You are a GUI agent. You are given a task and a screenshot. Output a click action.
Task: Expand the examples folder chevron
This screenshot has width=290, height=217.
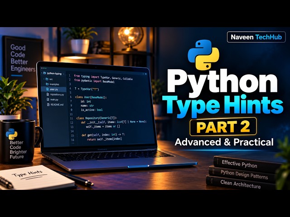pos(44,84)
